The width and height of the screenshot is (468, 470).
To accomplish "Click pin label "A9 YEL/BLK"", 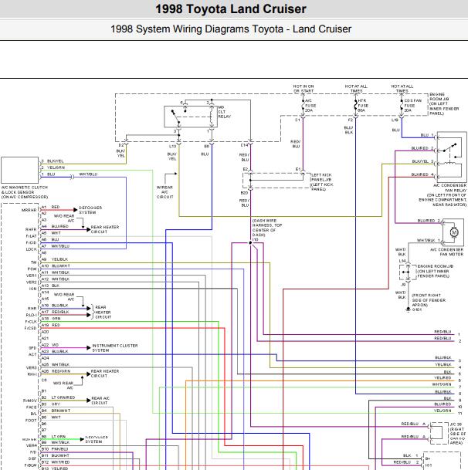I will 55,259.
